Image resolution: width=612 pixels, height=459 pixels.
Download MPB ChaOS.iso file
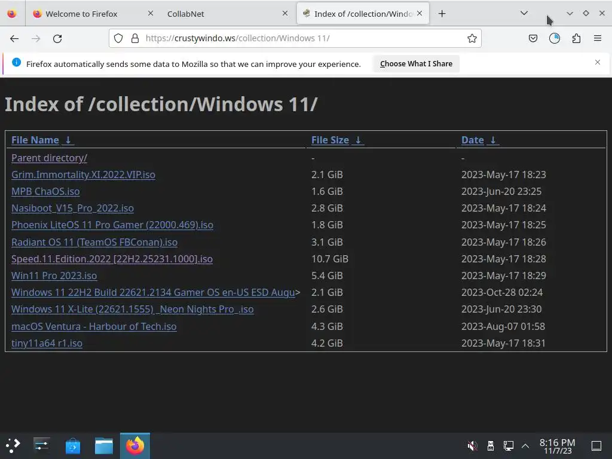[x=45, y=192]
